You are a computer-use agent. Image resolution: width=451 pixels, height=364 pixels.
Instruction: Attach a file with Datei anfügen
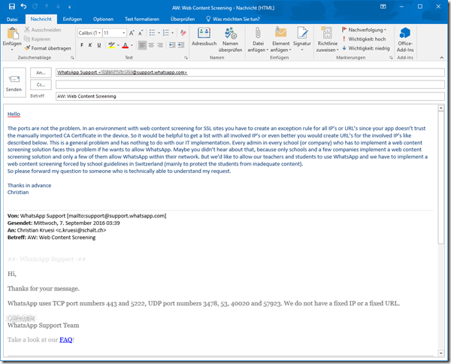258,38
